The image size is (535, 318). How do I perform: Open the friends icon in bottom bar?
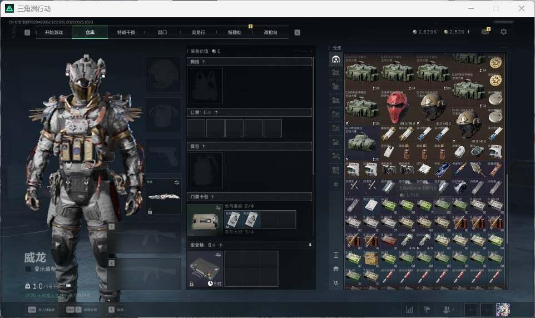coord(448,310)
